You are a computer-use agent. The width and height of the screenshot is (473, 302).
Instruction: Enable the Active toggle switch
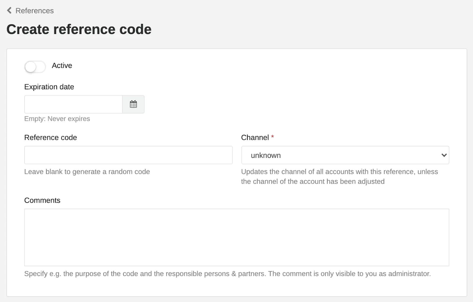pyautogui.click(x=35, y=67)
